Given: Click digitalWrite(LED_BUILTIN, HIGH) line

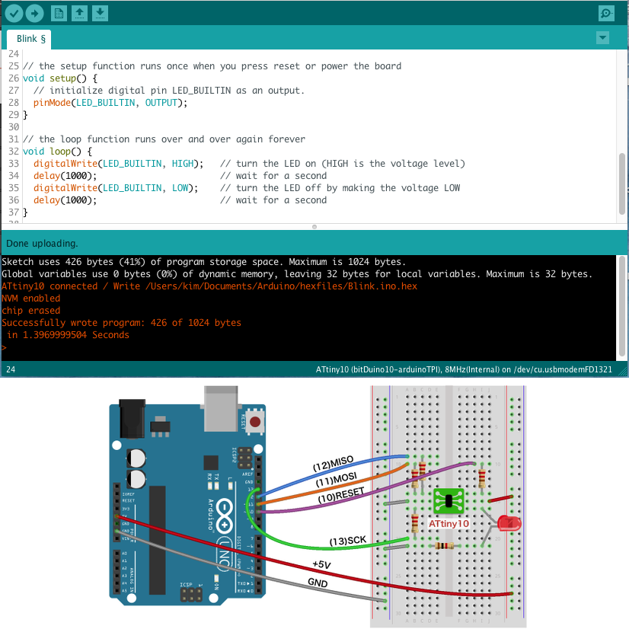Looking at the screenshot, I should click(118, 164).
